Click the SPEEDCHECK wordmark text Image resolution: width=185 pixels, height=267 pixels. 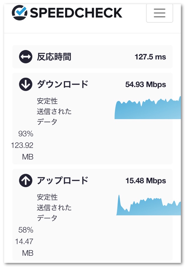click(76, 13)
